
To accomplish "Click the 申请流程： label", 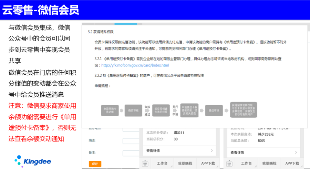I will click(102, 86).
